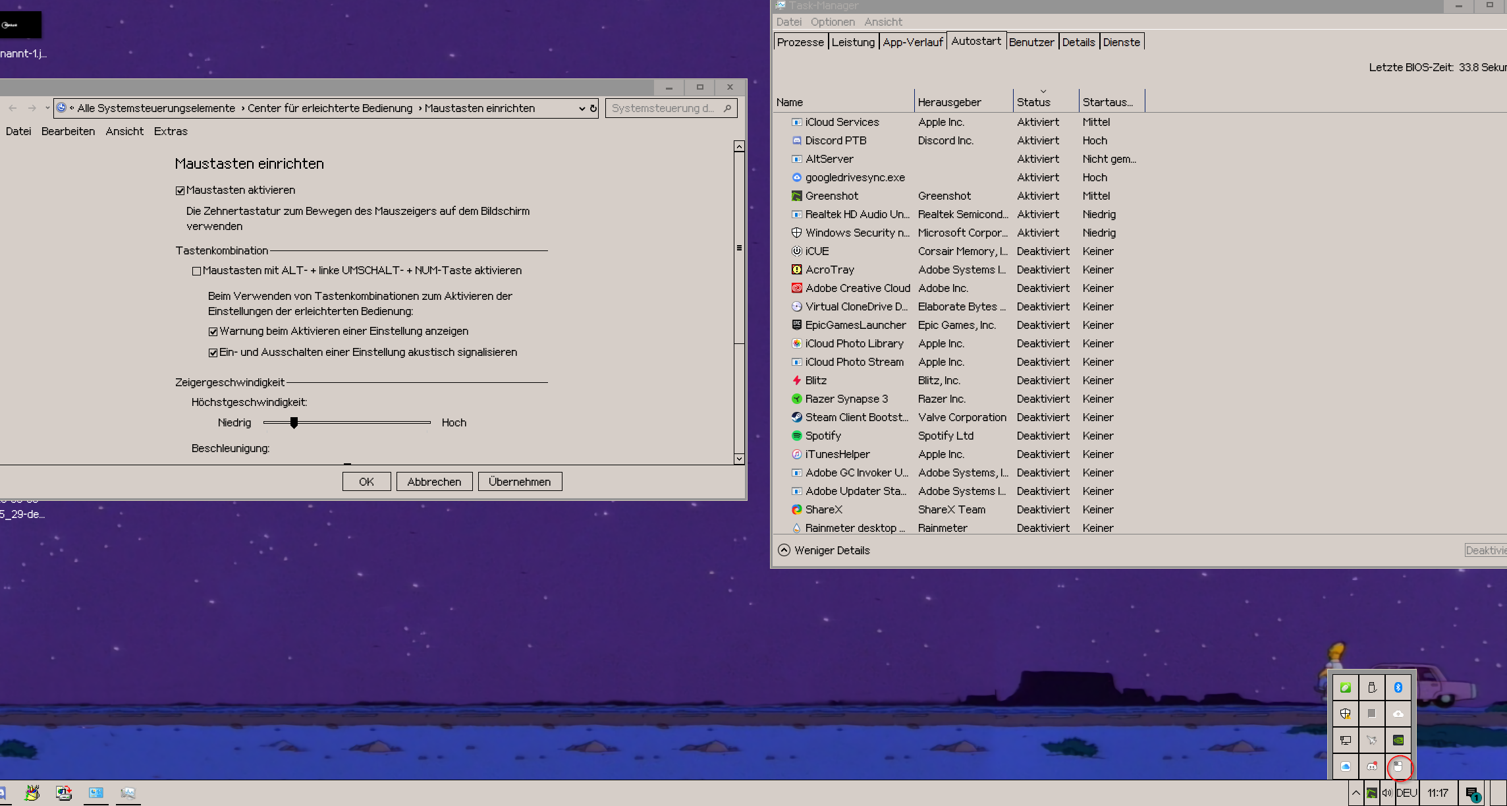Open Windows Security shield tray icon
1507x806 pixels.
(1346, 714)
